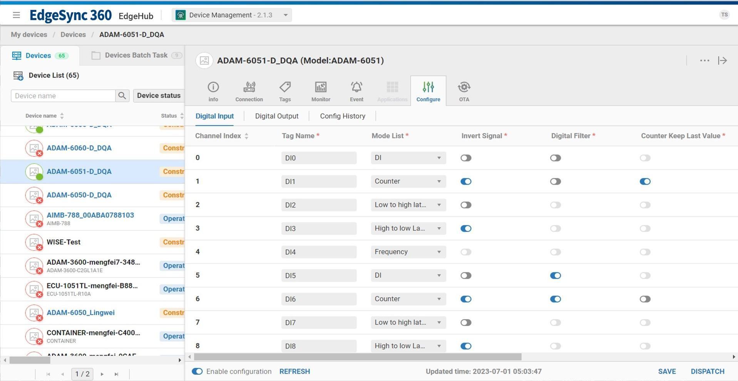
Task: Switch to the Digital Output tab
Action: tap(276, 116)
